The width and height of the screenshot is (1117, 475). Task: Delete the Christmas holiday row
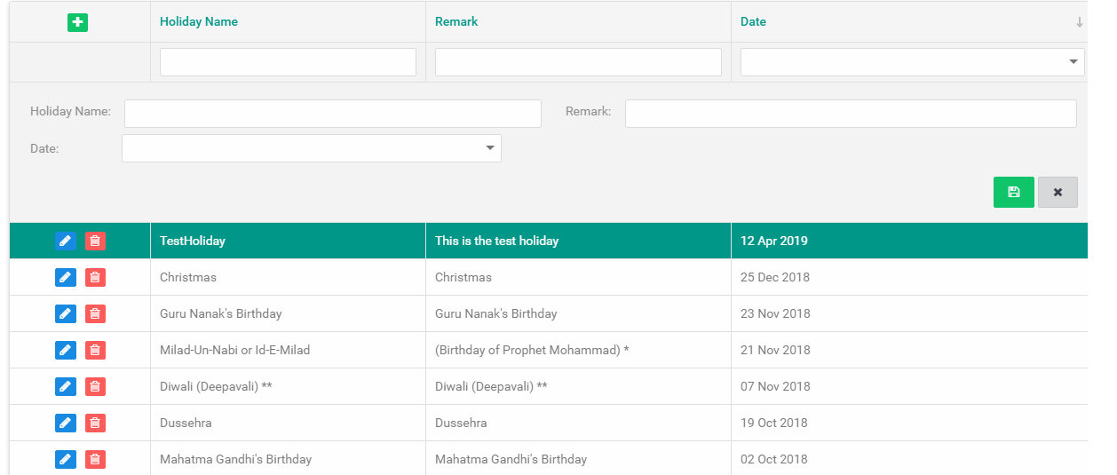[x=95, y=277]
